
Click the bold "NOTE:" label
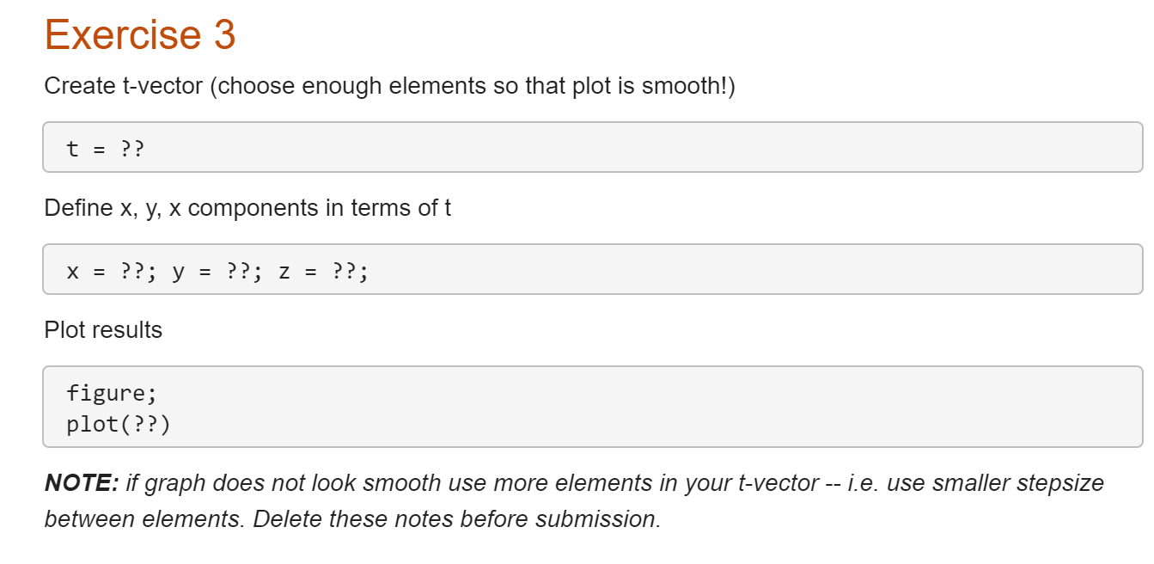coord(82,483)
